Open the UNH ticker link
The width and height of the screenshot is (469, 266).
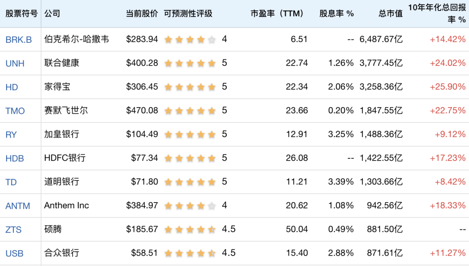15,63
